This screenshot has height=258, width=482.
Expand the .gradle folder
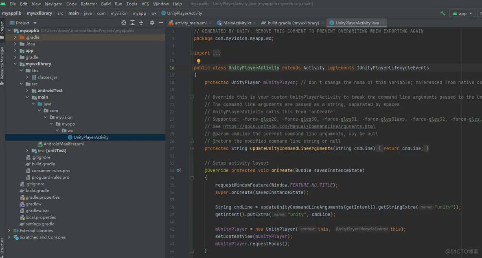[15, 37]
